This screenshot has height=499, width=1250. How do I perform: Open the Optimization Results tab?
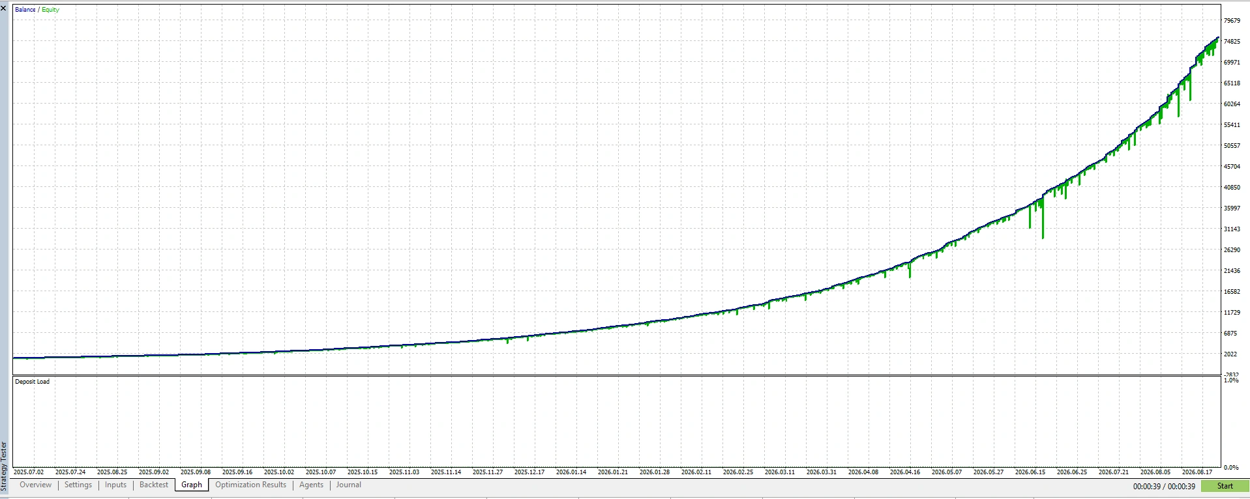pyautogui.click(x=250, y=485)
